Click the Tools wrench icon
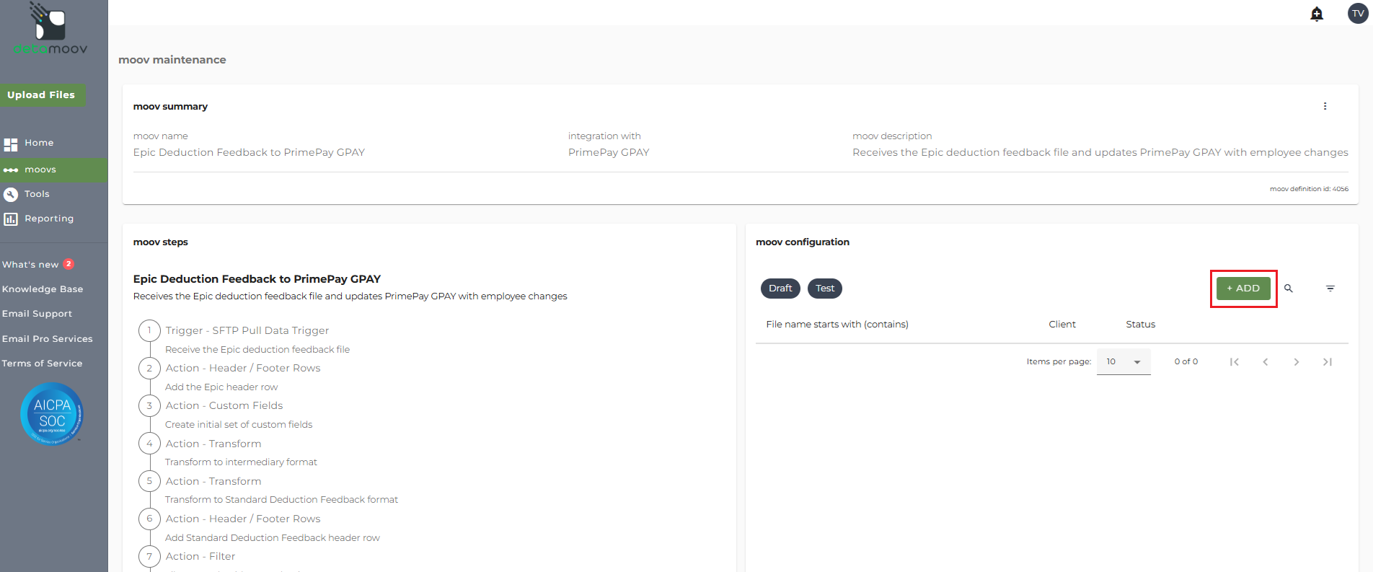Image resolution: width=1373 pixels, height=572 pixels. 11,194
